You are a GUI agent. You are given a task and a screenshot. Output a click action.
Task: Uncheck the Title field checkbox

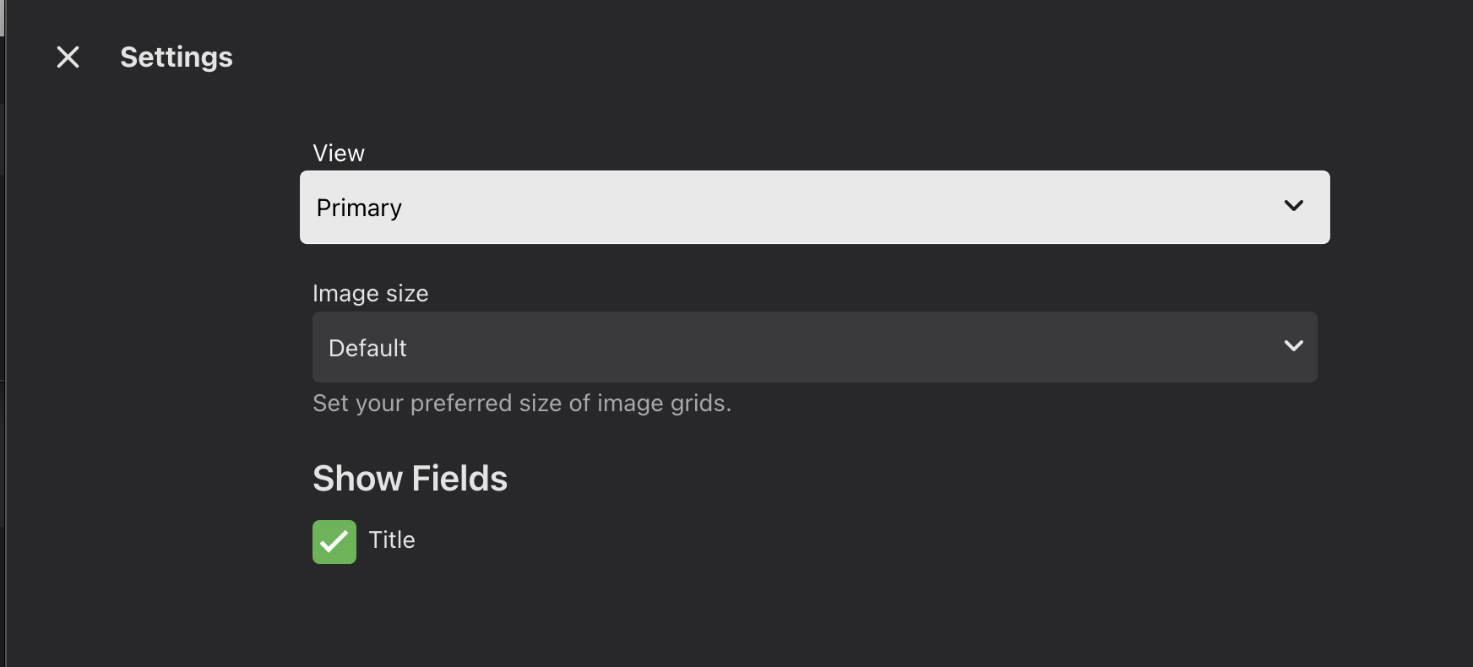[334, 542]
